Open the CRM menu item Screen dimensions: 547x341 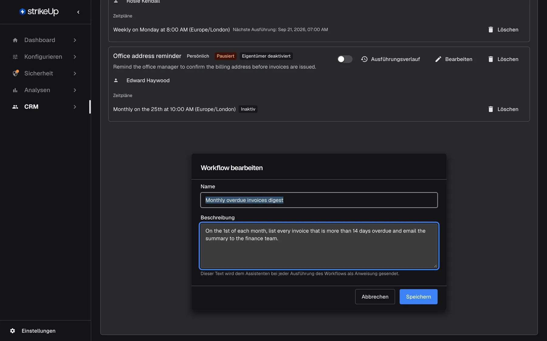45,107
